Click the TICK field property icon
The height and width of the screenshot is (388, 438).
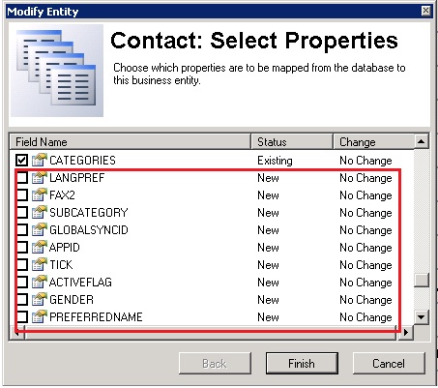pos(40,264)
